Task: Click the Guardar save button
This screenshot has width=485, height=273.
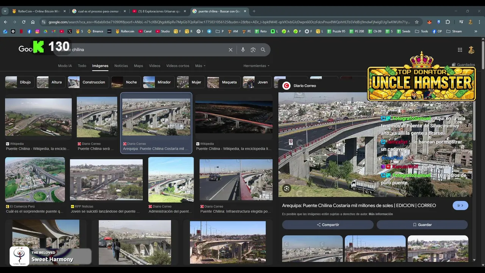Action: [x=422, y=225]
